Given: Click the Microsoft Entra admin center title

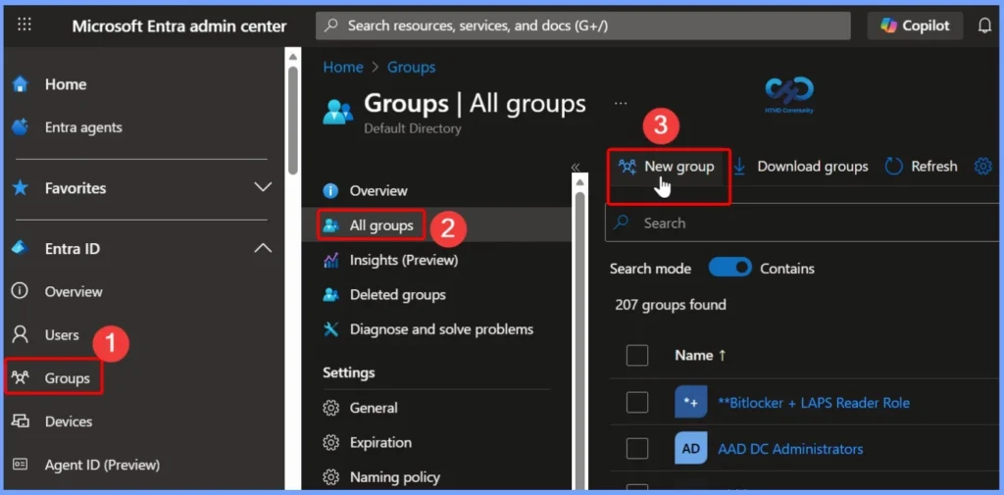Looking at the screenshot, I should (x=179, y=26).
